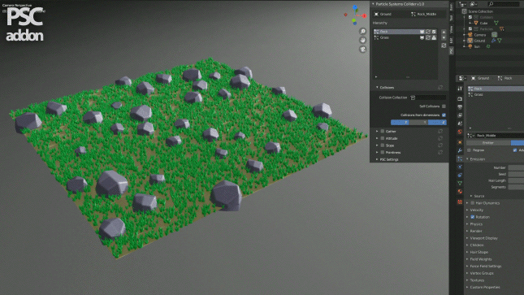Click the red X axis gizmo ball
The width and height of the screenshot is (524, 295).
(x=364, y=15)
